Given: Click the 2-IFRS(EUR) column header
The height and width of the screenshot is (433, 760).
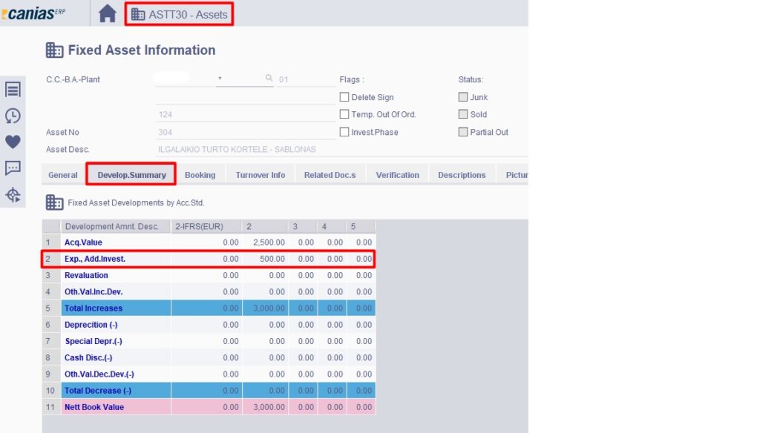Looking at the screenshot, I should (197, 226).
